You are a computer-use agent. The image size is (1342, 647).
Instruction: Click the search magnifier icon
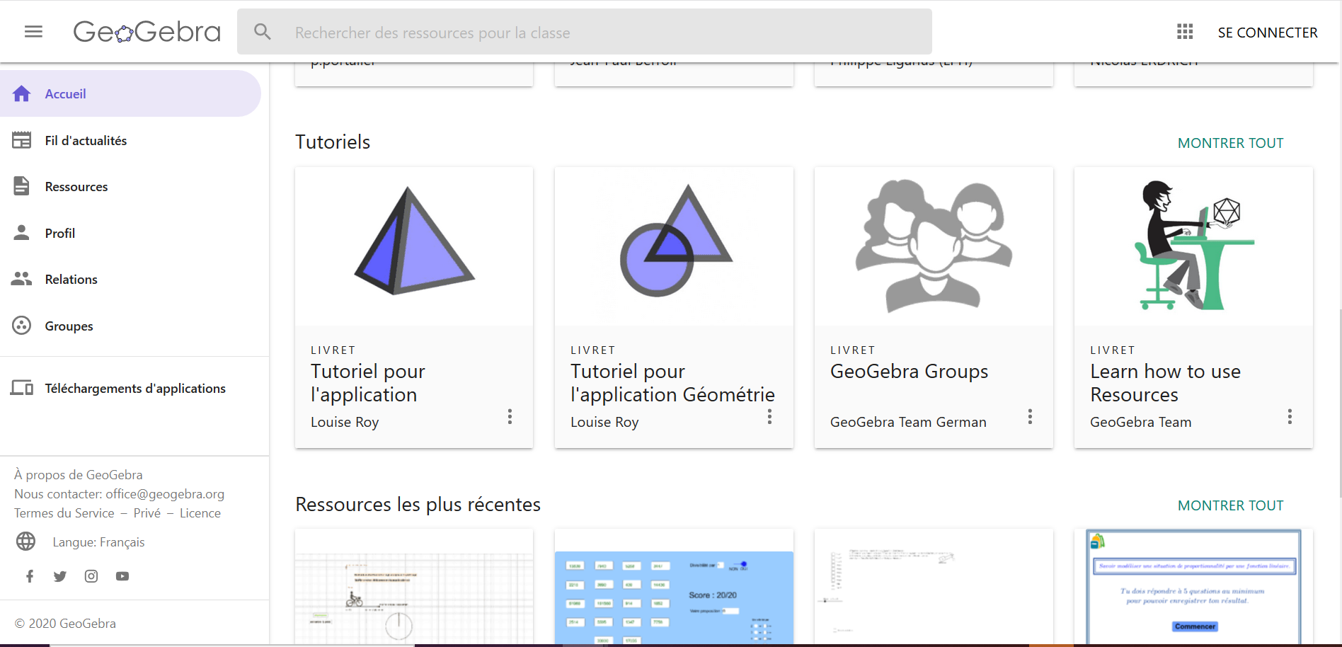pyautogui.click(x=263, y=31)
